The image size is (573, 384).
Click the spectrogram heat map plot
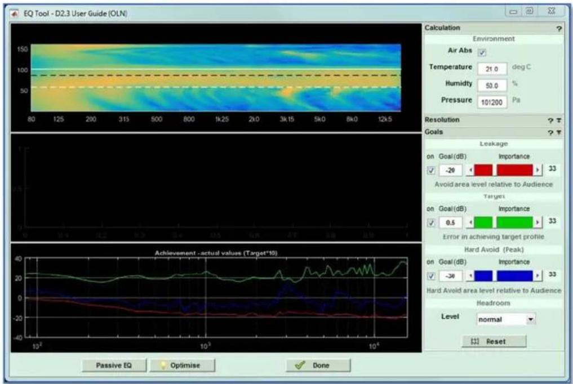coord(216,78)
